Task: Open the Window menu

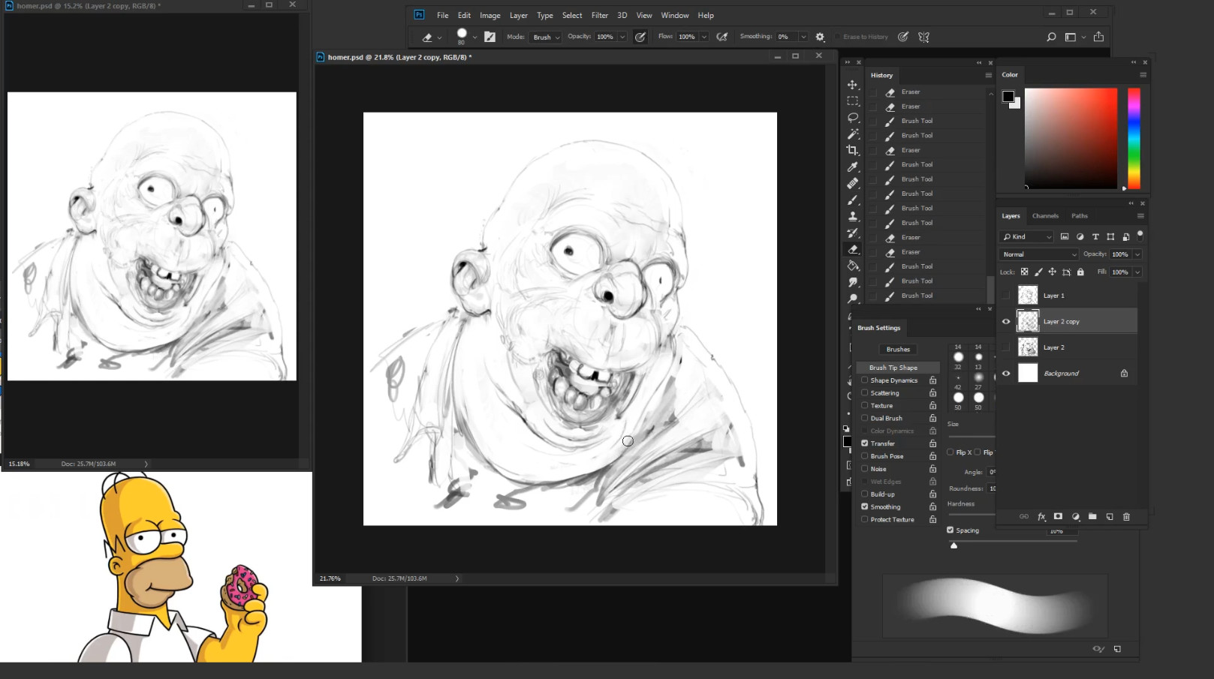Action: 674,15
